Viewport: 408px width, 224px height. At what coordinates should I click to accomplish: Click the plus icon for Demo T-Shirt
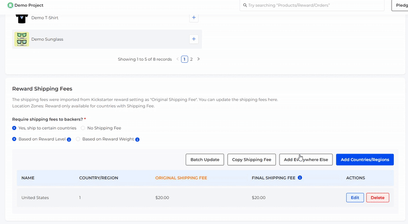pos(193,18)
